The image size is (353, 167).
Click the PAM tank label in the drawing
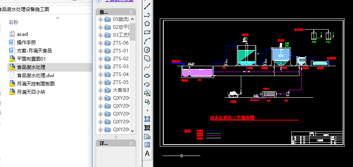click(x=314, y=42)
